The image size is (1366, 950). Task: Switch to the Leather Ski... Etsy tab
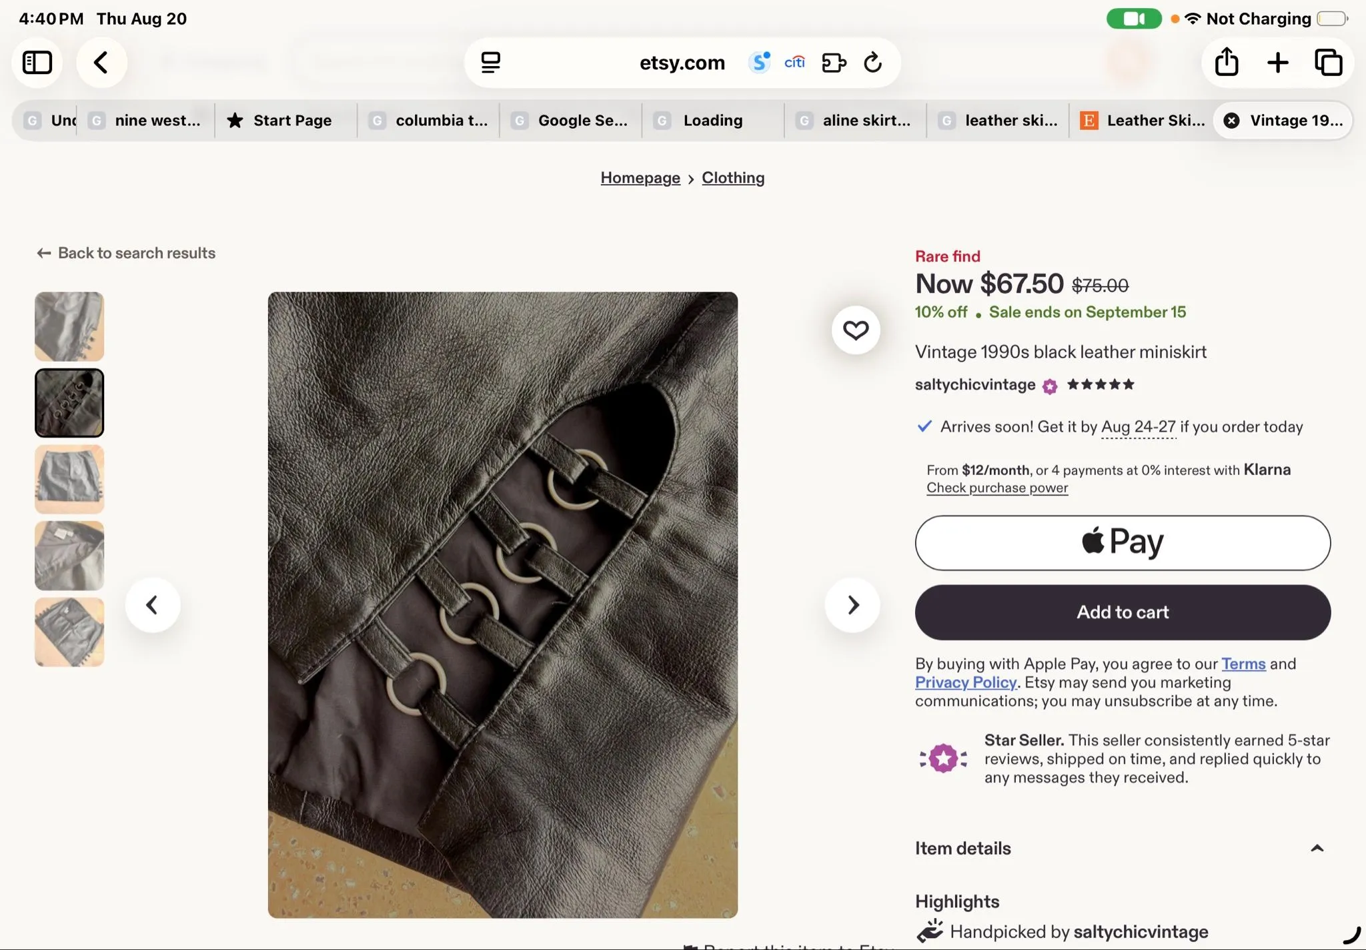coord(1142,121)
